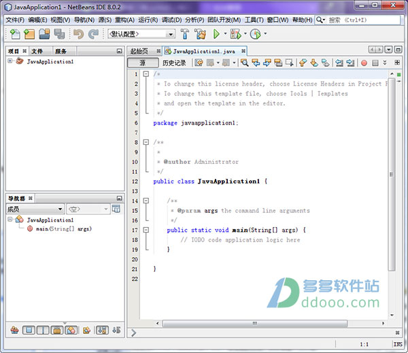Click the Save All toolbar icon
Image resolution: width=408 pixels, height=353 pixels.
[x=59, y=34]
